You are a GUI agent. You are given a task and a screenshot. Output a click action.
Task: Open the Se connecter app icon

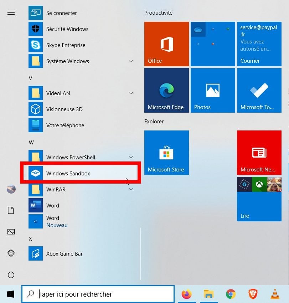click(x=36, y=13)
